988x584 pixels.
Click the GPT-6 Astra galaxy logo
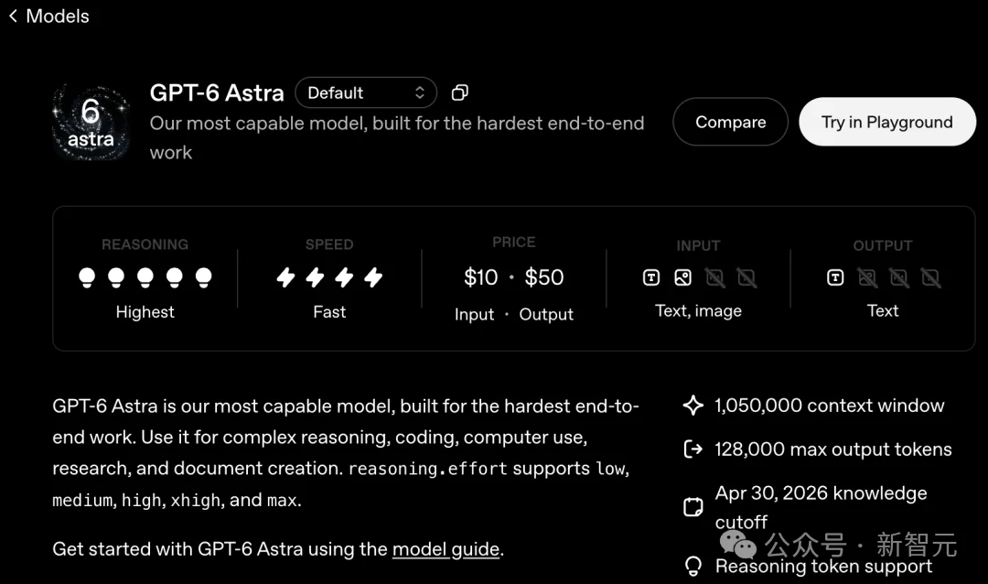point(91,123)
